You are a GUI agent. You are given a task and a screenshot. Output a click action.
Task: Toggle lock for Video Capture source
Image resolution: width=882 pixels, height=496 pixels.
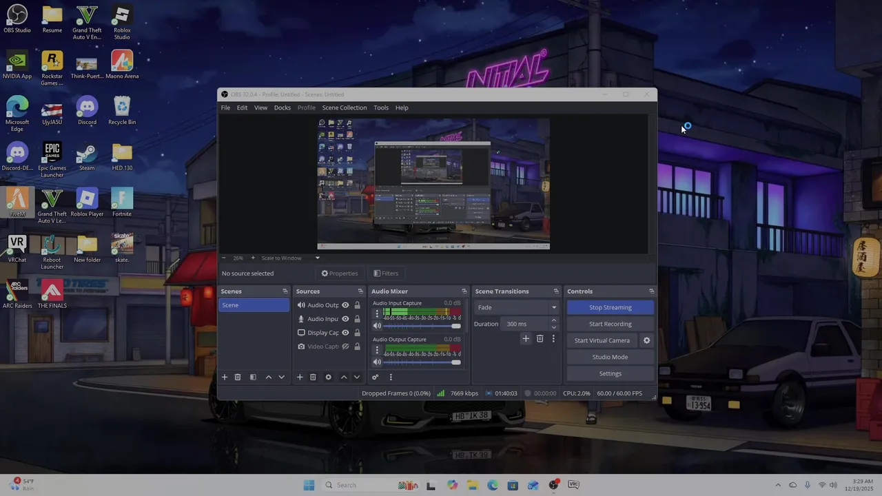pyautogui.click(x=357, y=347)
